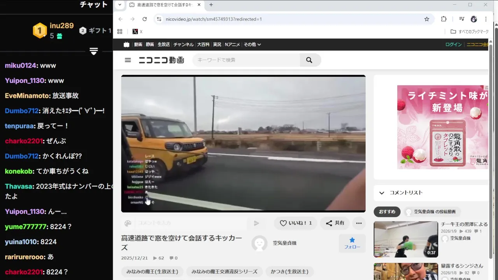Click the inu289 top gifter name
The width and height of the screenshot is (498, 280).
click(61, 26)
